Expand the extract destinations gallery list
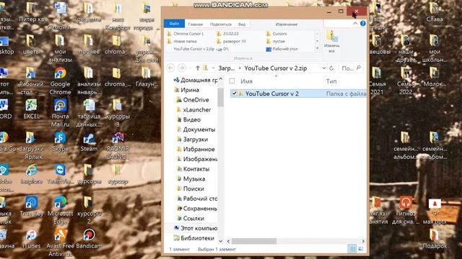This screenshot has height=259, width=462. (318, 48)
